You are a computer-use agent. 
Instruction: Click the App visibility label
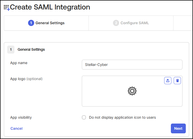(21, 117)
